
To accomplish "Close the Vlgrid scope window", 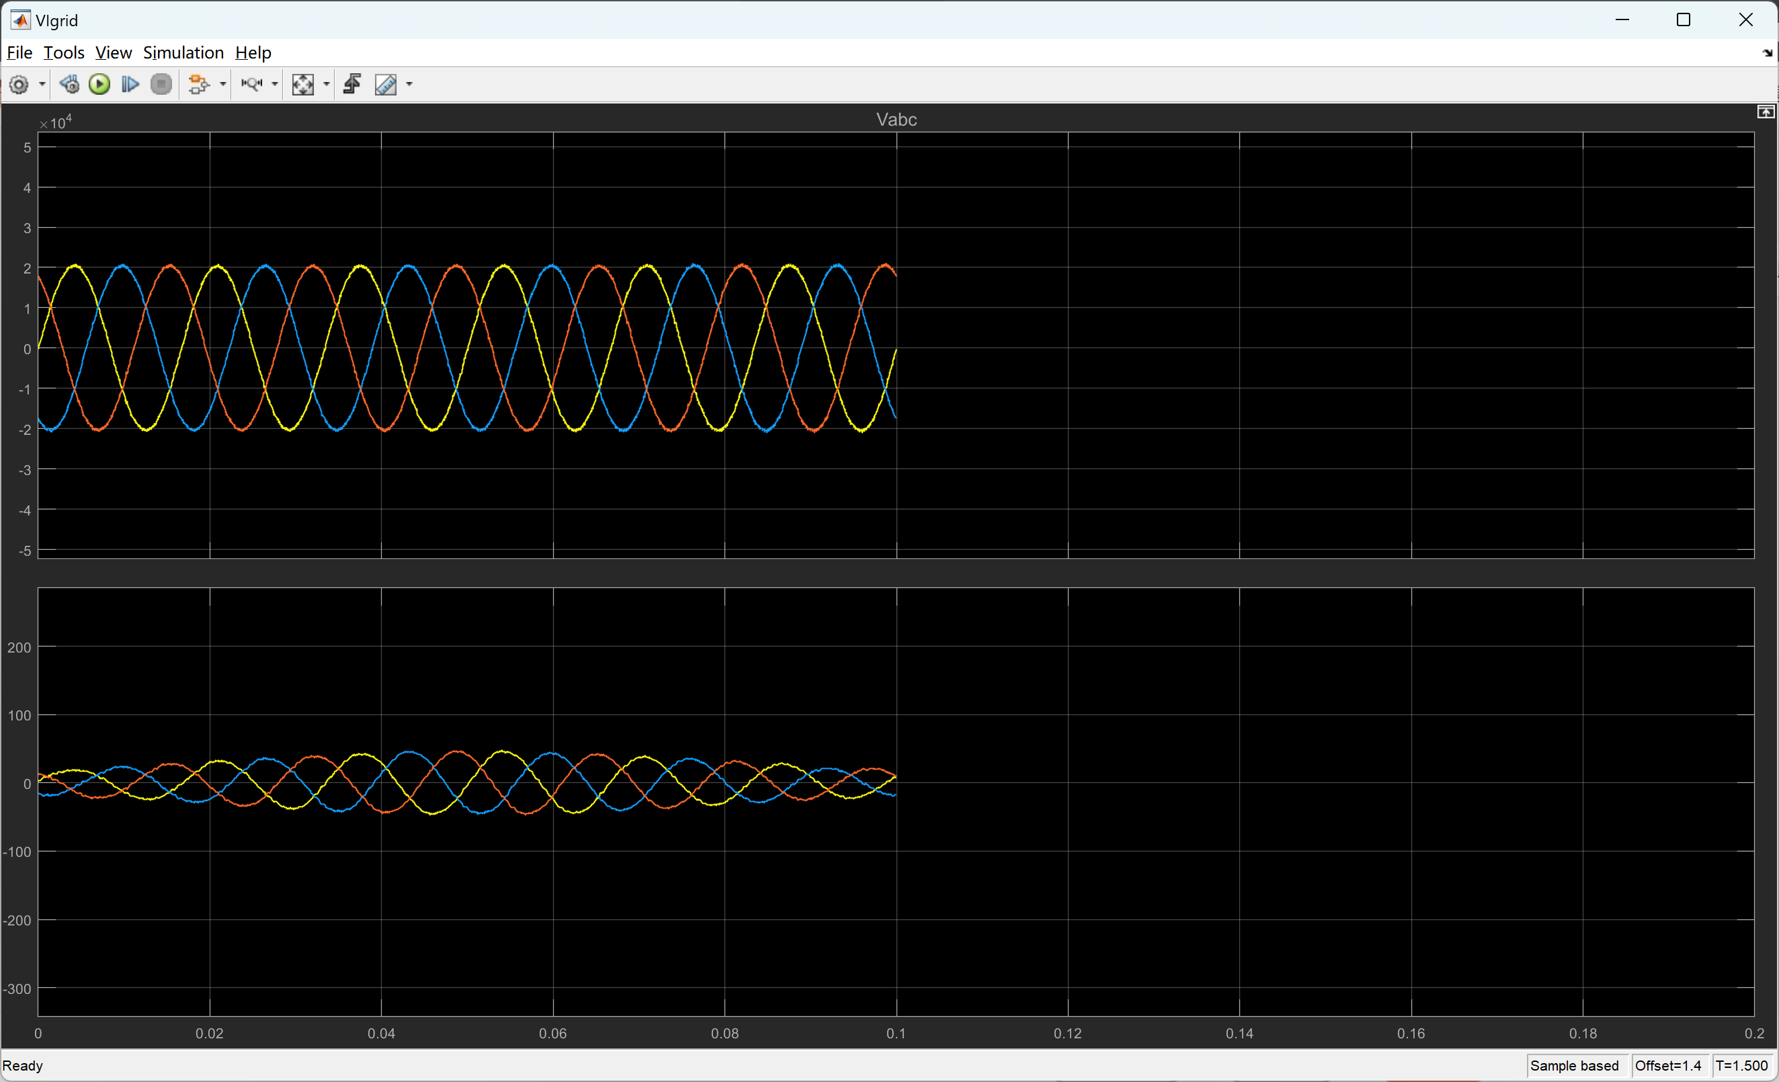I will tap(1746, 19).
